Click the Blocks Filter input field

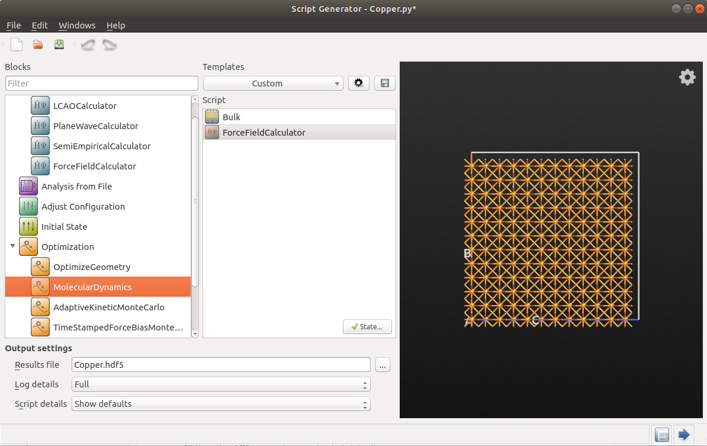(101, 84)
